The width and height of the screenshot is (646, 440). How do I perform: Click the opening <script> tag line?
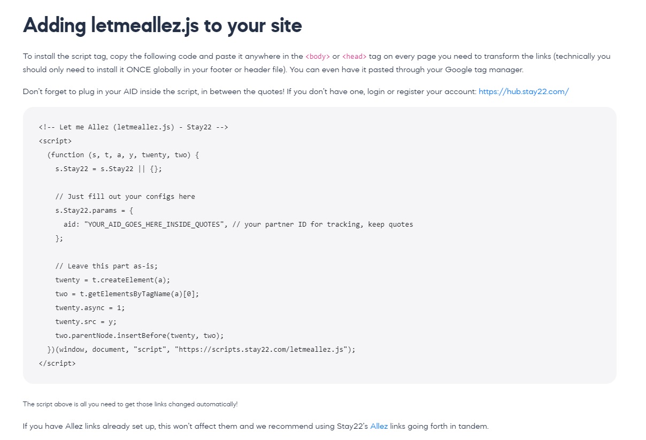pyautogui.click(x=55, y=141)
